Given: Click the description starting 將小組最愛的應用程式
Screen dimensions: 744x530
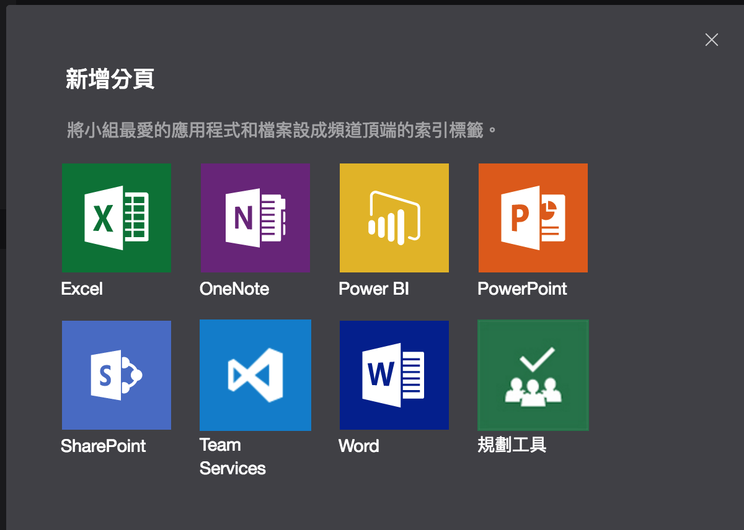Looking at the screenshot, I should [x=283, y=131].
